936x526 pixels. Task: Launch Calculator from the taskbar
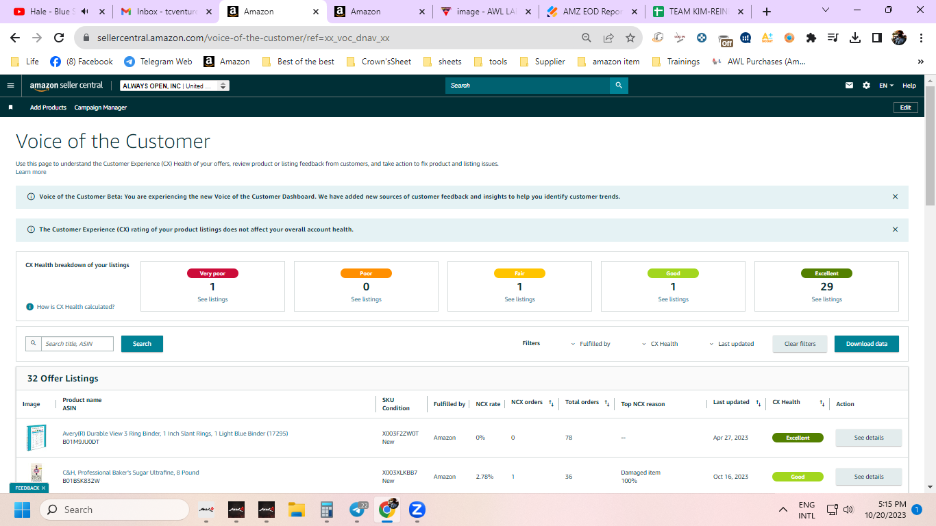pyautogui.click(x=327, y=510)
